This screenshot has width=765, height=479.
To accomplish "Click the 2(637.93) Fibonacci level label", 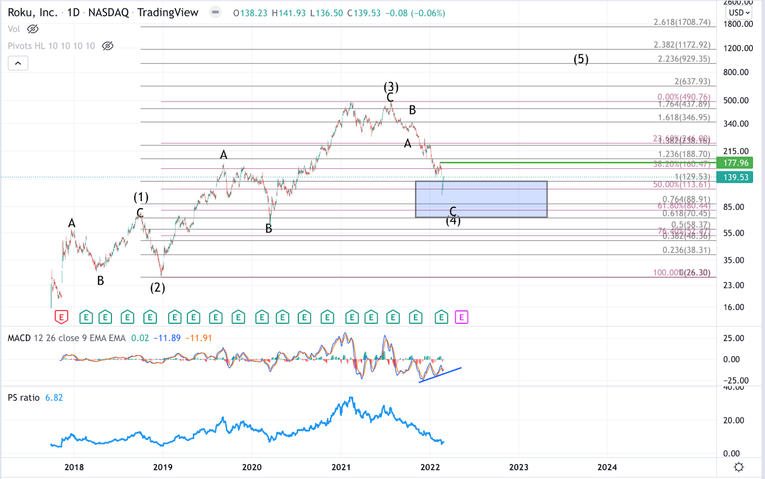I will (692, 82).
